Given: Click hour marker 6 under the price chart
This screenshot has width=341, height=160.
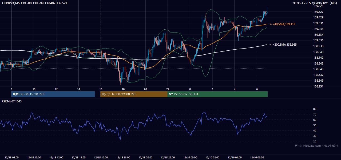Looking at the screenshot, I should [x=257, y=89].
